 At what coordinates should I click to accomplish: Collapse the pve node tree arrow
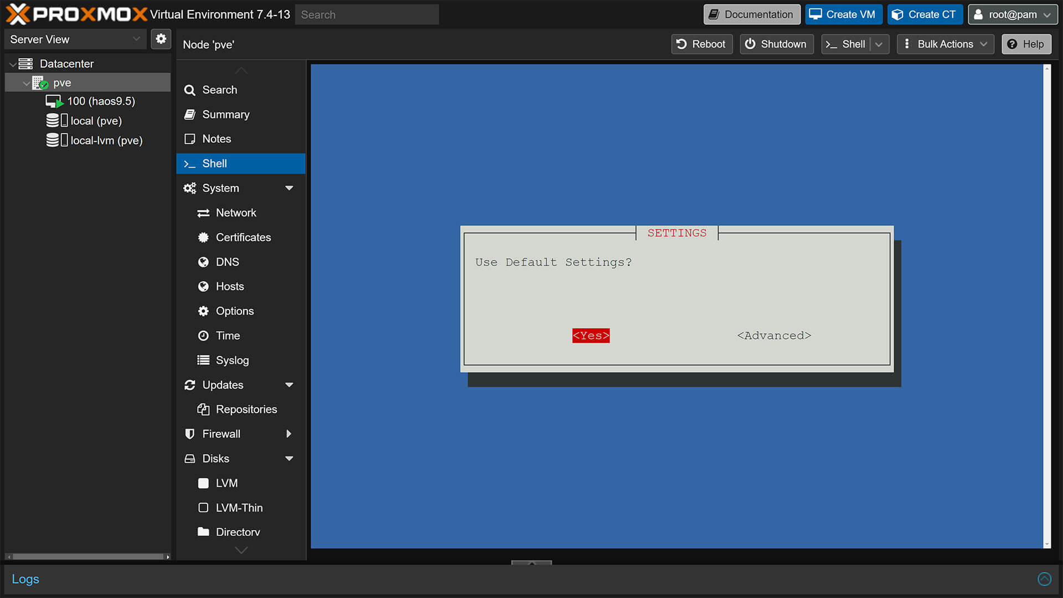(x=26, y=83)
